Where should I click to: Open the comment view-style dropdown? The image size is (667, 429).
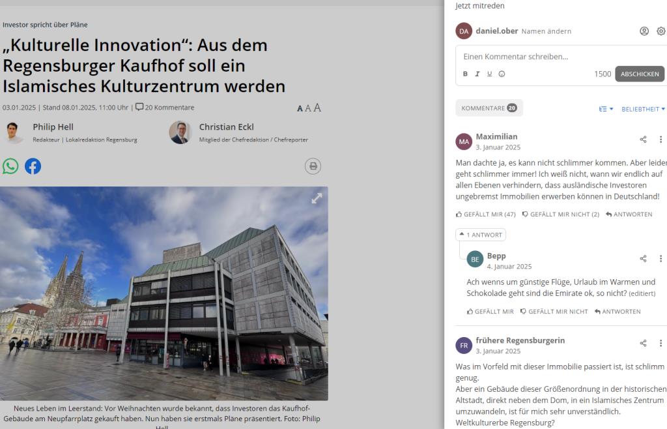606,108
